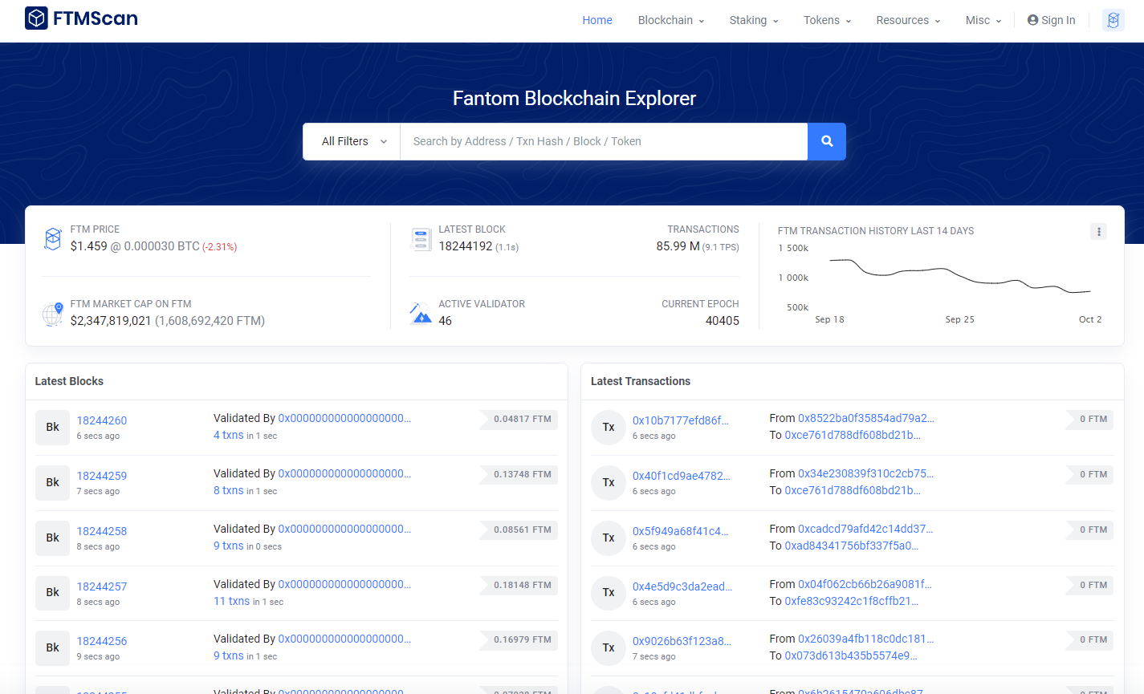
Task: Click the active validator icon
Action: point(421,314)
